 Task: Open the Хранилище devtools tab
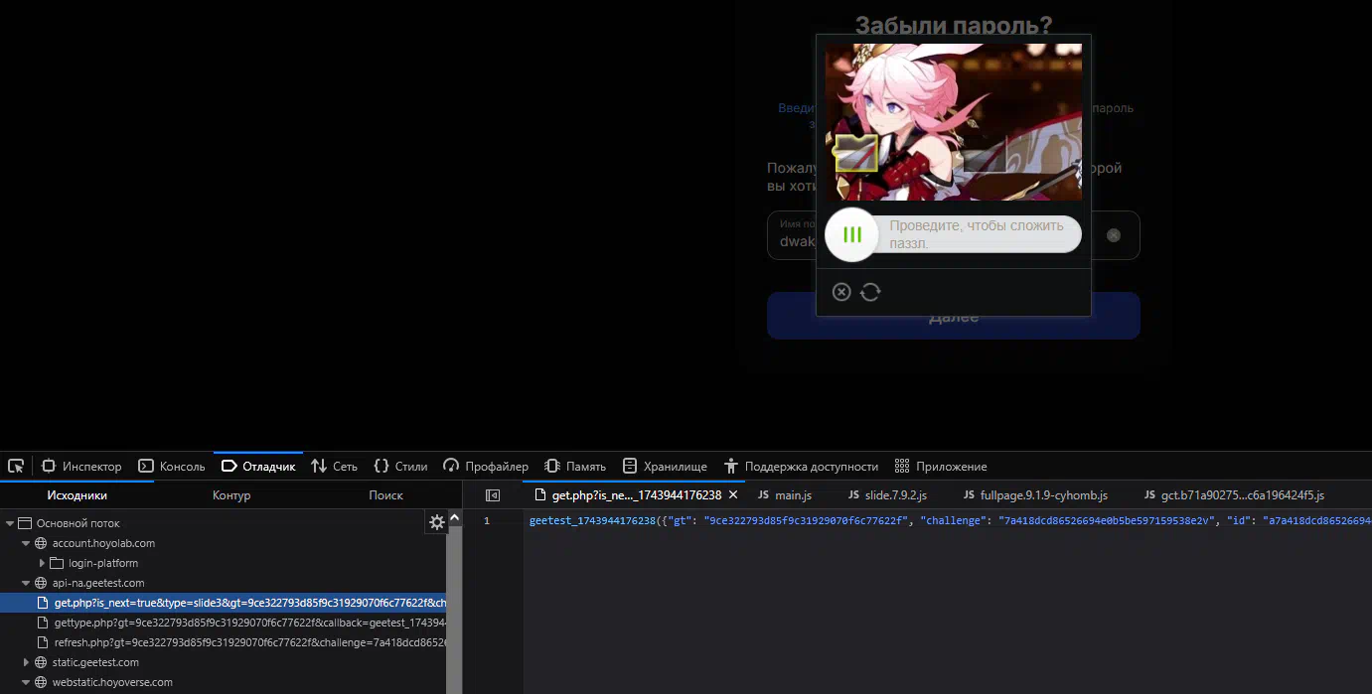coord(665,466)
